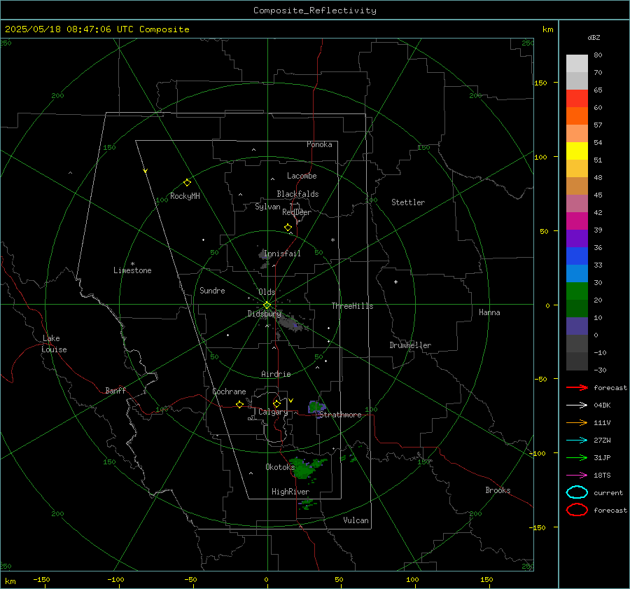This screenshot has width=630, height=589.
Task: Pick the light gray 70-80 dBZ swatch
Action: pos(577,64)
